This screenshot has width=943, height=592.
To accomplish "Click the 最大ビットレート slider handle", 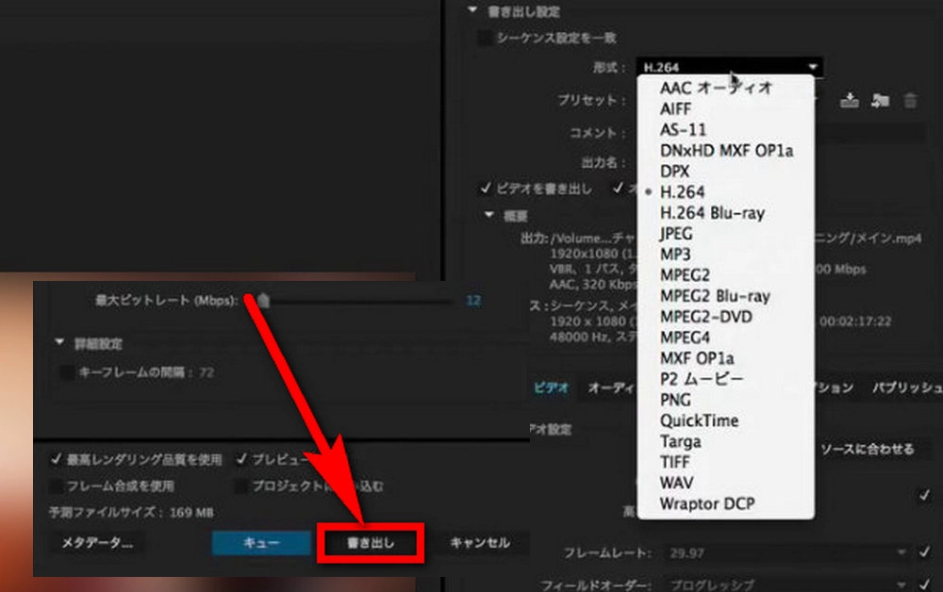I will tap(264, 301).
